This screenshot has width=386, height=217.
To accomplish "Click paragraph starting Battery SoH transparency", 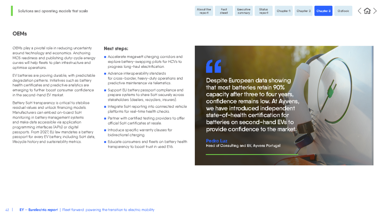I will pos(54,122).
